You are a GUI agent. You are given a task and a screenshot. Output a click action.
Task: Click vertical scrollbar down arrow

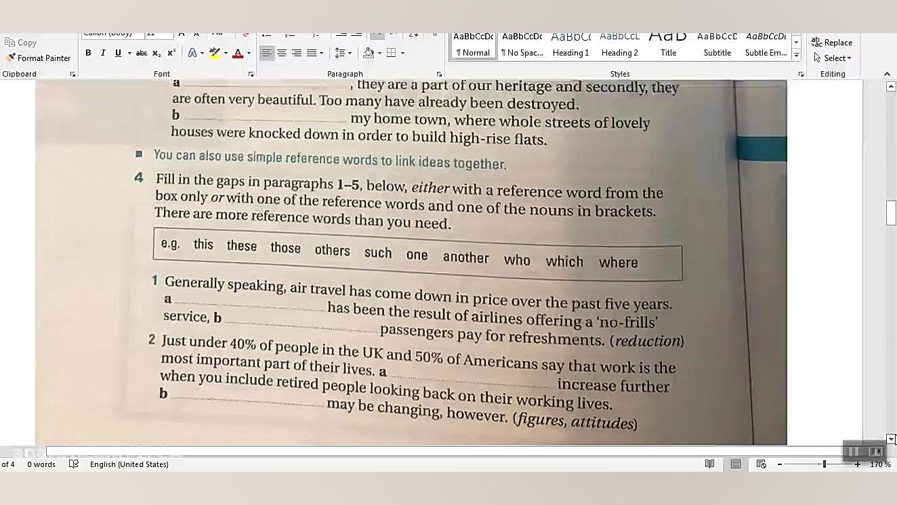[x=891, y=439]
